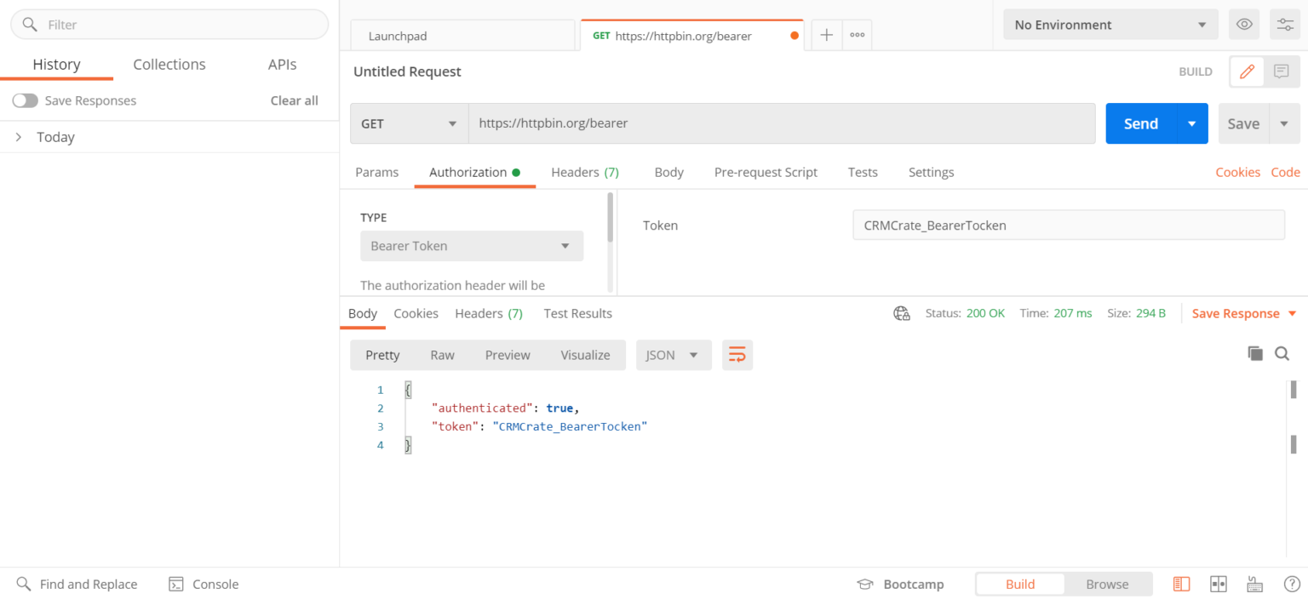Switch to the Collections sidebar tab

(169, 65)
